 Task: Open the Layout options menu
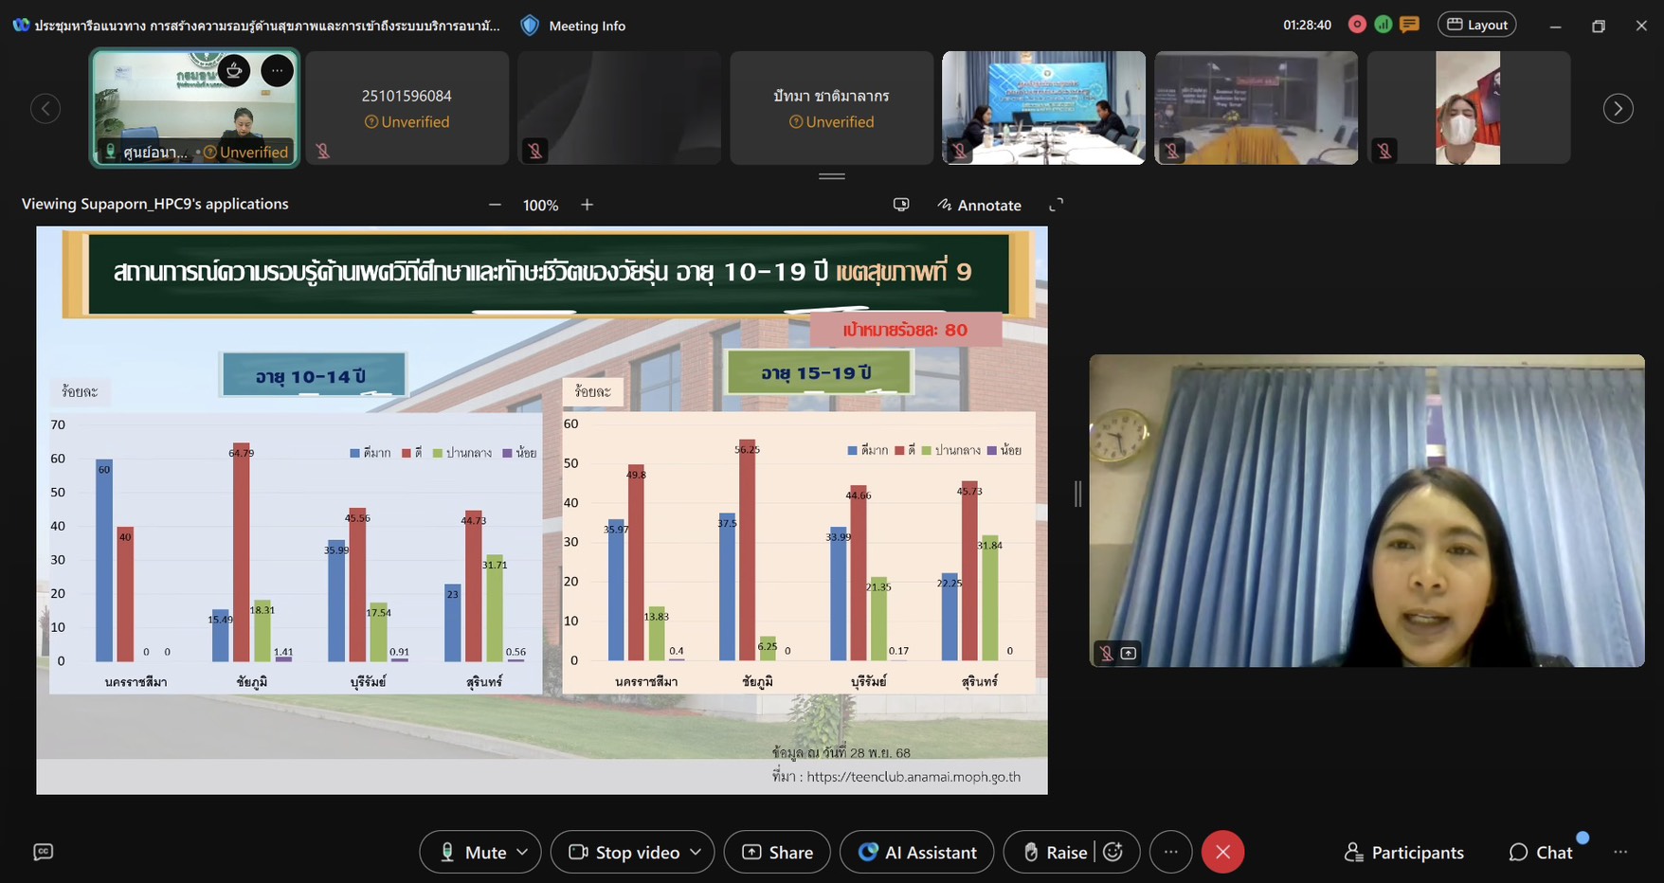pyautogui.click(x=1476, y=25)
